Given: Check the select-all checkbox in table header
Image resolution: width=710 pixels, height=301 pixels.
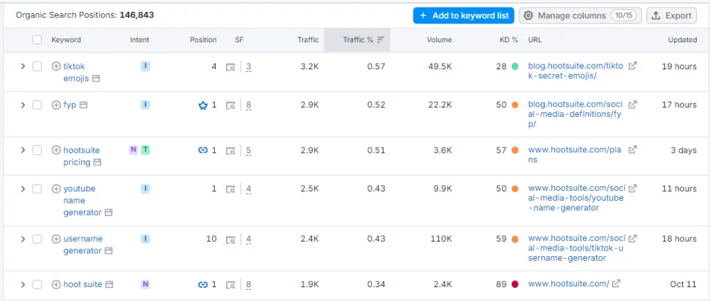Looking at the screenshot, I should pyautogui.click(x=37, y=40).
